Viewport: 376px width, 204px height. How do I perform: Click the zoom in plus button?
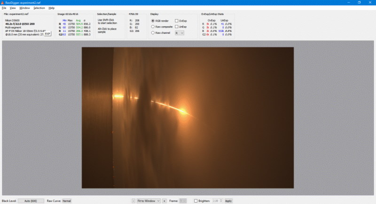pyautogui.click(x=164, y=201)
